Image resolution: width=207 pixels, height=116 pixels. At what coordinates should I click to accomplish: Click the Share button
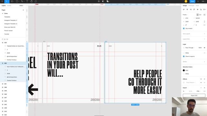[x=192, y=1]
